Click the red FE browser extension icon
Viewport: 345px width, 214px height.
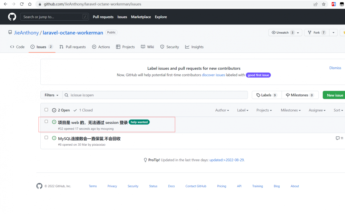(x=334, y=4)
